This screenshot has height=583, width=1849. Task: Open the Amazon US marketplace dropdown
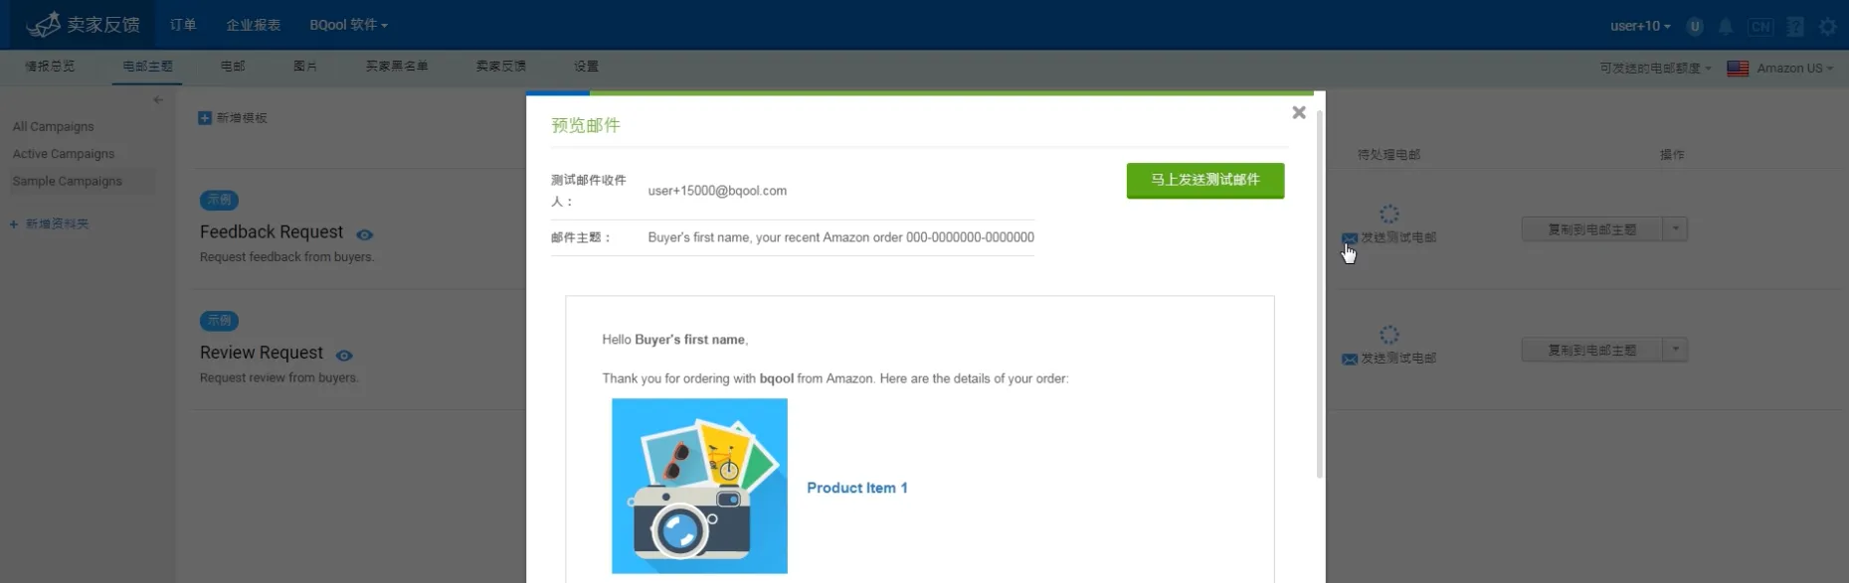[x=1794, y=69]
